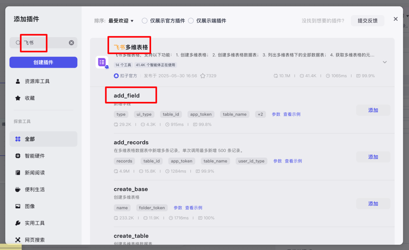Collapse the 飞书多维表格 plugin chevron

(x=385, y=62)
